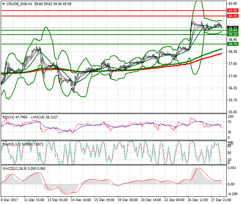This screenshot has height=204, width=241.
Task: Click the red 60.50 resistance price label
Action: click(233, 11)
